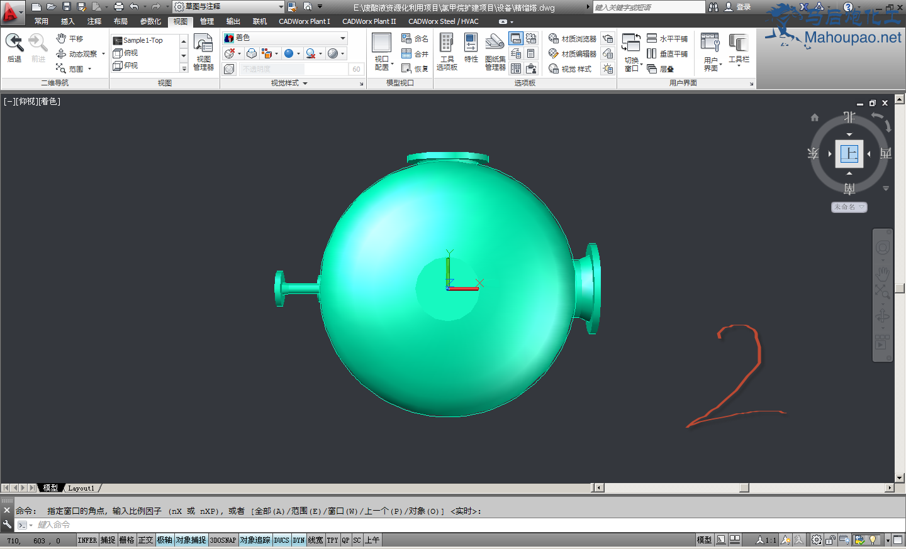Toggle 对象追踪 object snap tracking
The image size is (906, 549).
pyautogui.click(x=255, y=540)
